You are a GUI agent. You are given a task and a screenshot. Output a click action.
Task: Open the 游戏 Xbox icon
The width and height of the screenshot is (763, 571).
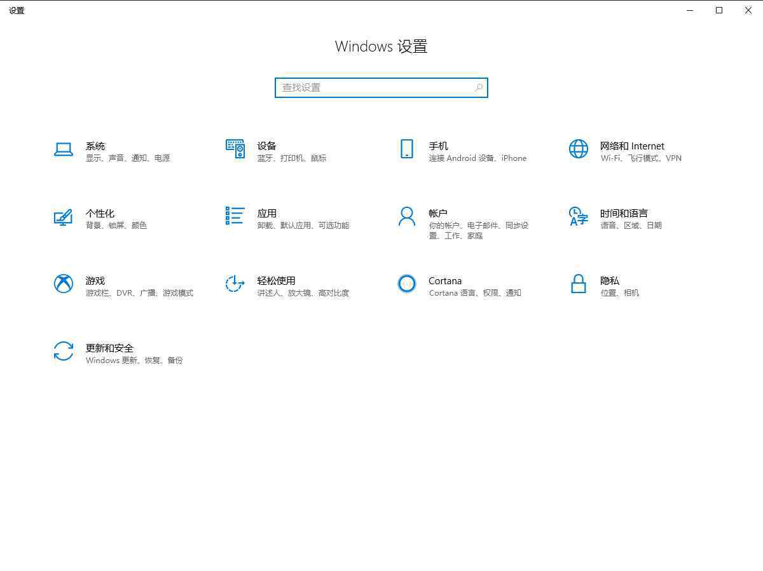pyautogui.click(x=64, y=284)
